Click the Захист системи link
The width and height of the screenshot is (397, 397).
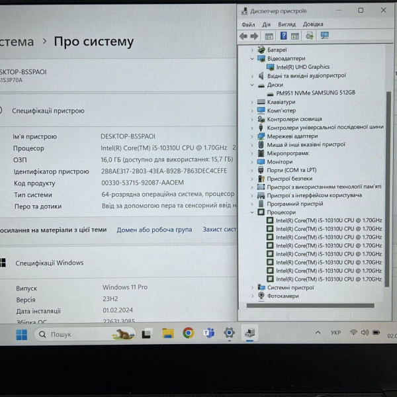(x=220, y=230)
